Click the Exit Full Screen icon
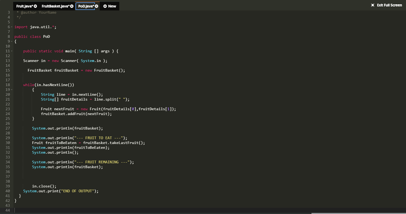This screenshot has height=214, width=406. (x=373, y=5)
